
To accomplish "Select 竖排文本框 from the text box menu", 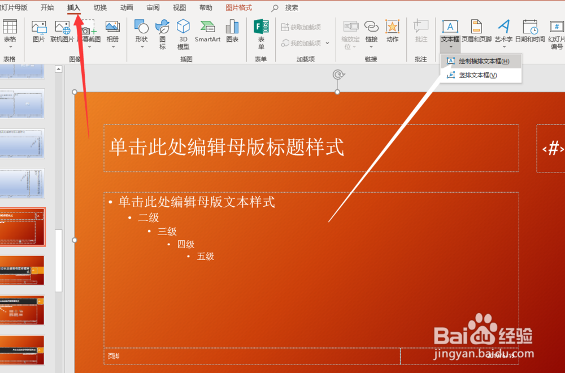I will click(x=477, y=75).
